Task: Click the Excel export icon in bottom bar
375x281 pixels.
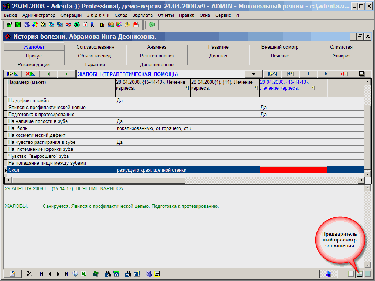Action: pyautogui.click(x=83, y=273)
